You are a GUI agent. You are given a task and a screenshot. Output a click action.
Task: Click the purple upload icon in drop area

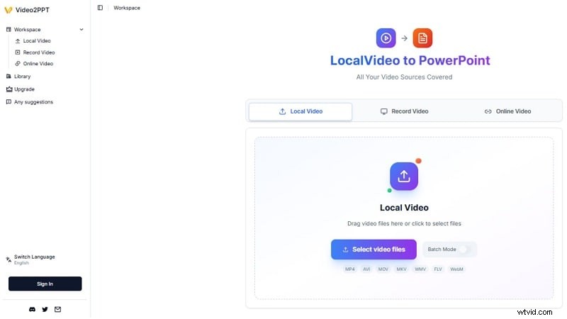(x=404, y=177)
